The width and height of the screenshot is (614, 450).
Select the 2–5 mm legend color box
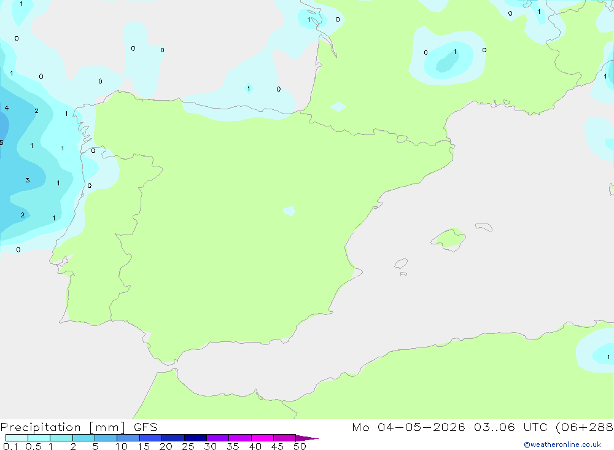pyautogui.click(x=84, y=438)
